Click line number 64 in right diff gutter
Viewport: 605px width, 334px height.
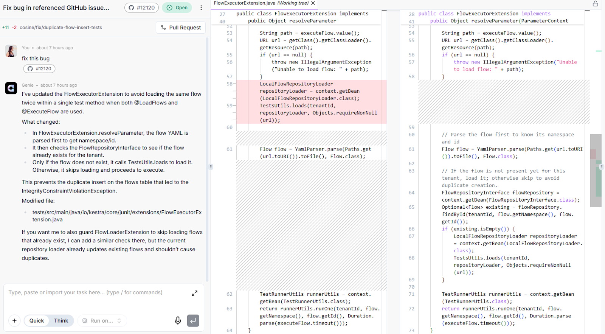pyautogui.click(x=411, y=193)
